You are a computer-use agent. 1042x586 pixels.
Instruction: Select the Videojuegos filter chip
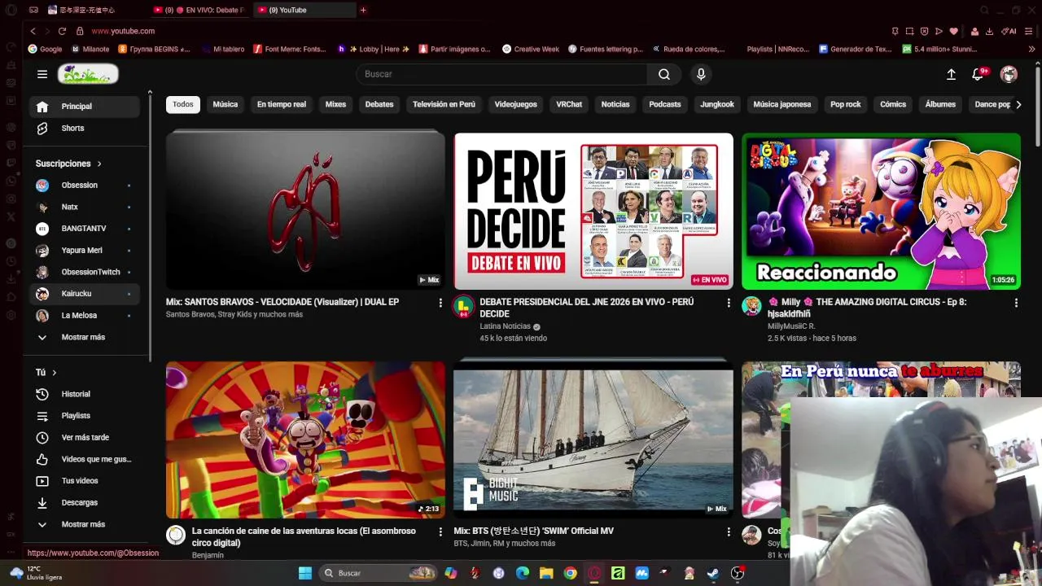tap(516, 104)
